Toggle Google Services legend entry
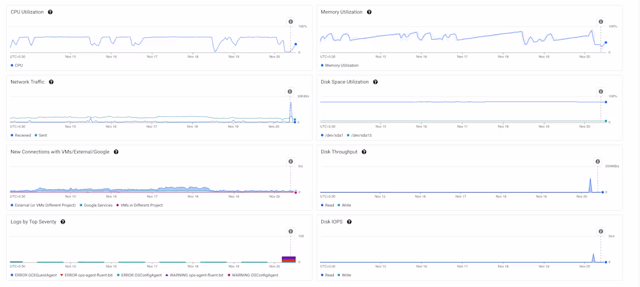This screenshot has height=287, width=640. click(x=97, y=205)
